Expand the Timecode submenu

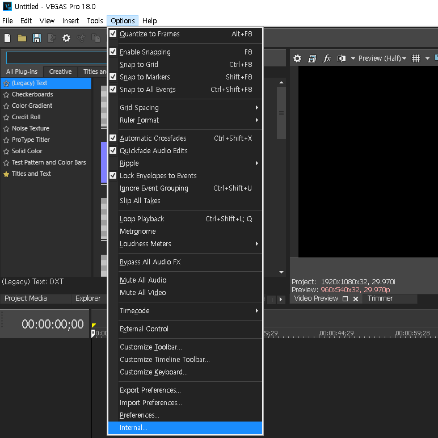point(185,310)
